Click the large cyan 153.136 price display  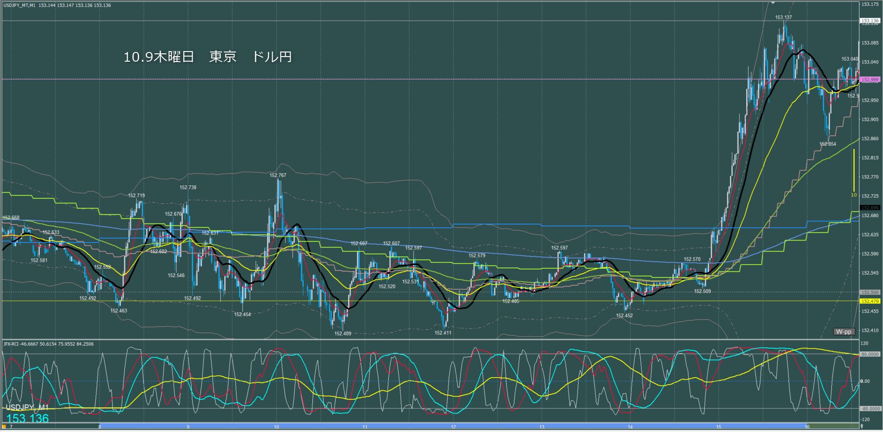click(x=28, y=418)
